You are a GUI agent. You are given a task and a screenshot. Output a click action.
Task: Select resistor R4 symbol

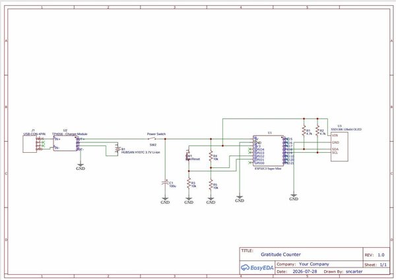point(211,156)
